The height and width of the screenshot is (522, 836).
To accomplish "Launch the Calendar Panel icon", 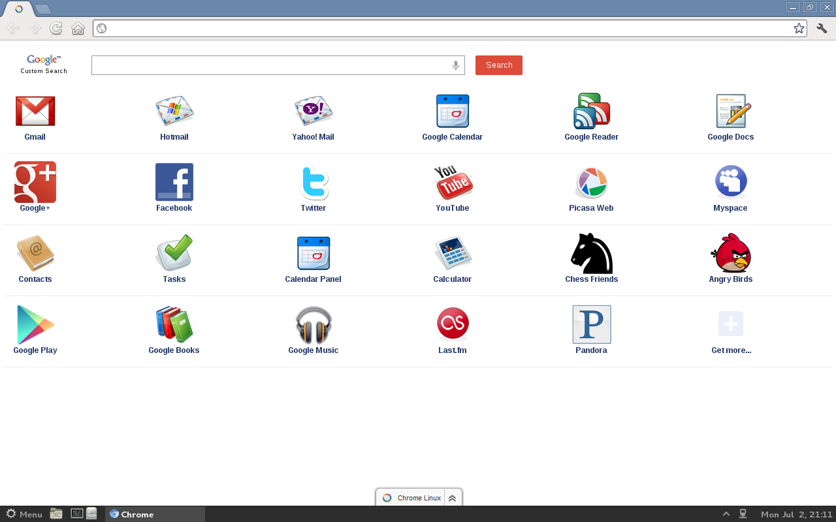I will pyautogui.click(x=313, y=253).
